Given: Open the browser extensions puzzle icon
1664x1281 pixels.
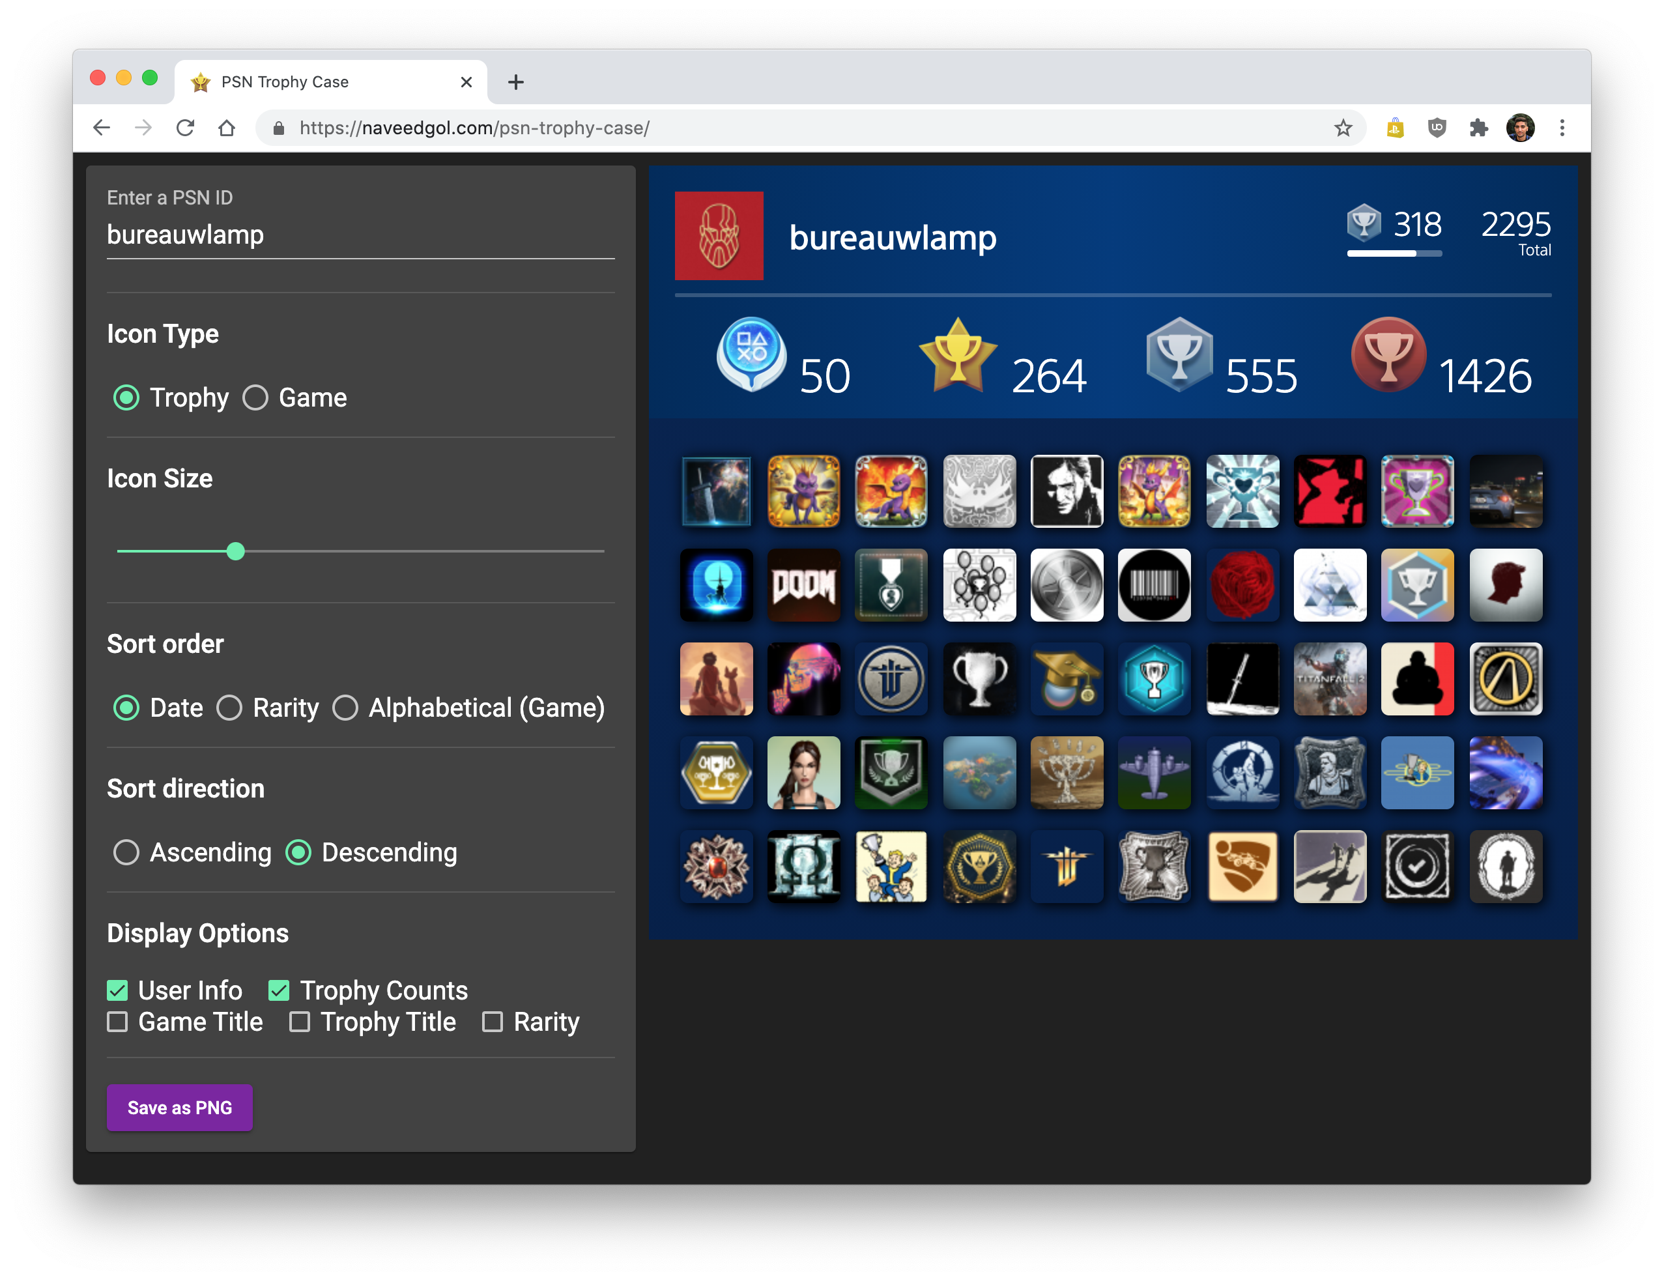Looking at the screenshot, I should coord(1478,128).
